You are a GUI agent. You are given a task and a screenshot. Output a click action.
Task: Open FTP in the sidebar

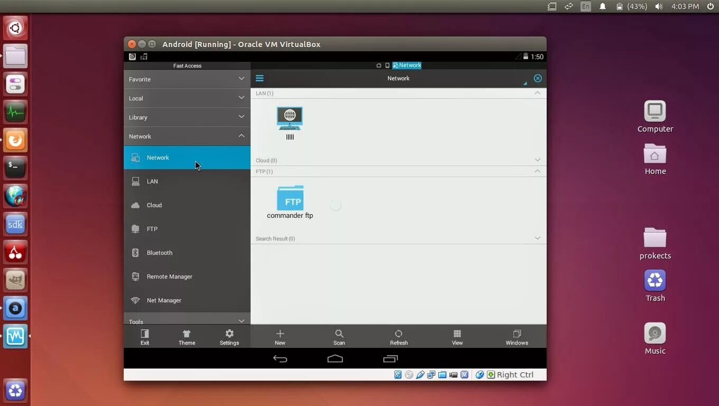click(x=187, y=229)
